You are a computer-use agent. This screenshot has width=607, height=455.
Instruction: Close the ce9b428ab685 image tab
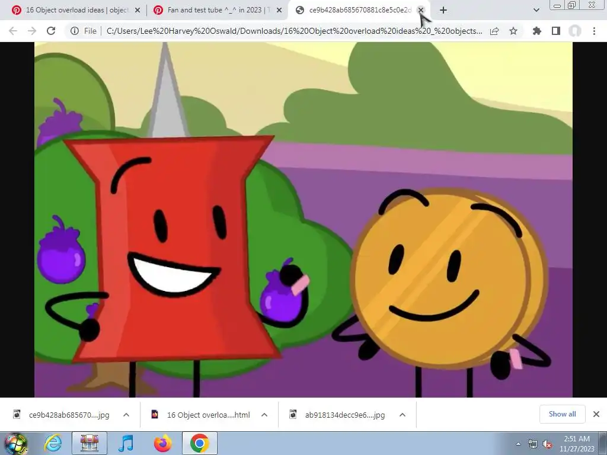click(x=421, y=10)
